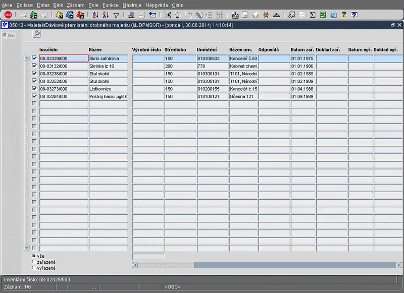This screenshot has width=404, height=293.
Task: Click the 'Listkovnice' name cell
Action: pos(108,89)
